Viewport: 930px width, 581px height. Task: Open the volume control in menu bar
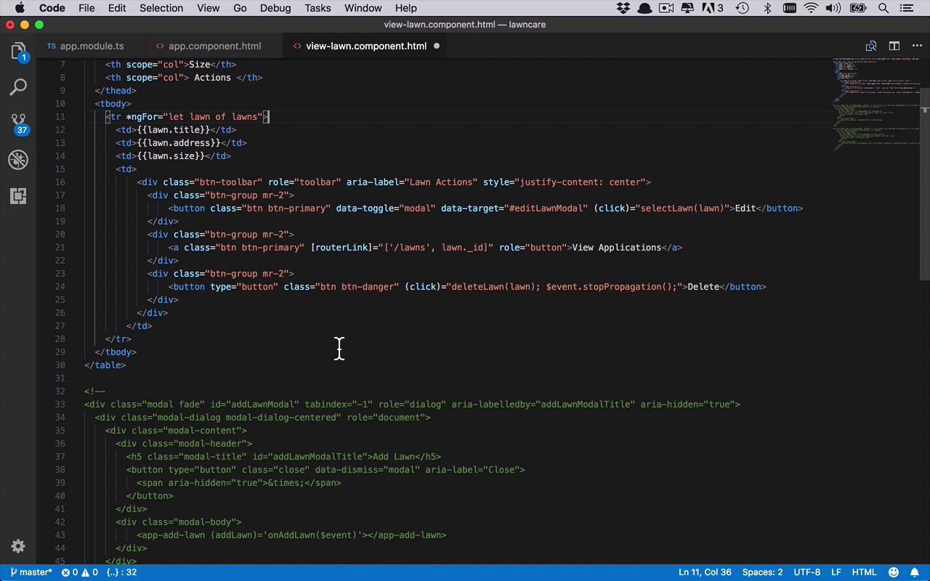coord(833,8)
